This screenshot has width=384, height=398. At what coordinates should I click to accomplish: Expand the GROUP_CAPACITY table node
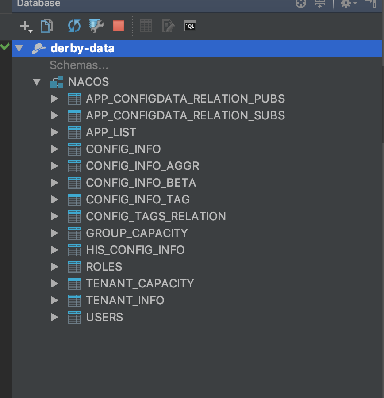coord(54,233)
